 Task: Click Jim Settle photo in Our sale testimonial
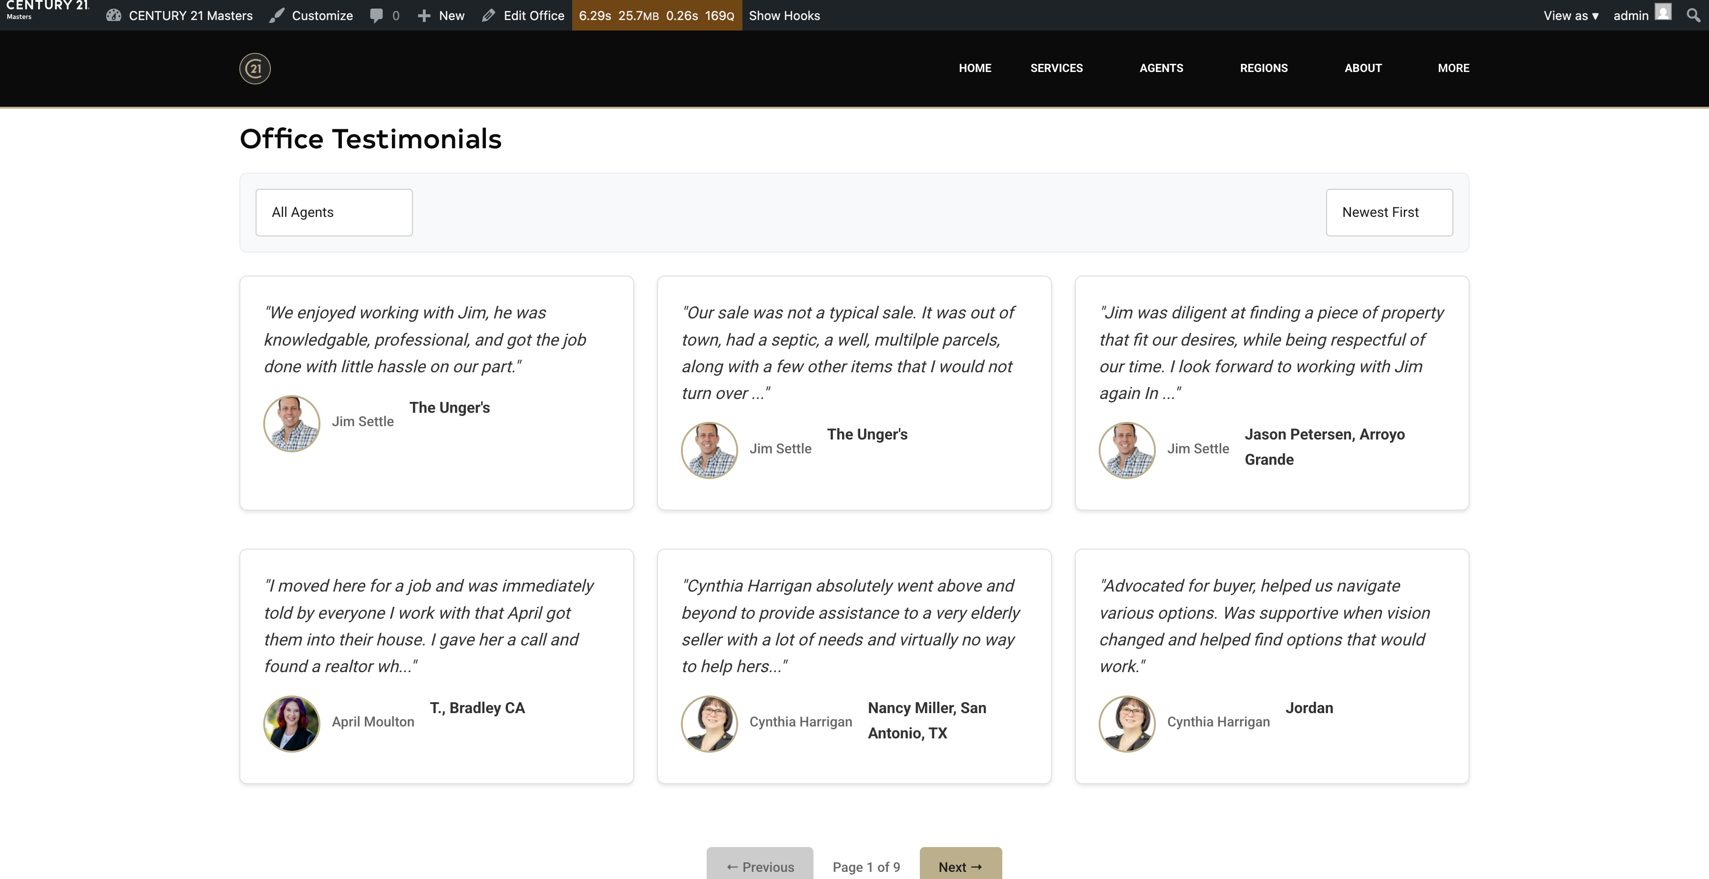point(709,450)
